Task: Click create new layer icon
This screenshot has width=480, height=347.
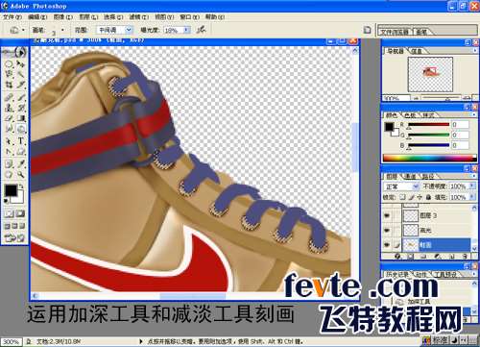Action: (451, 257)
